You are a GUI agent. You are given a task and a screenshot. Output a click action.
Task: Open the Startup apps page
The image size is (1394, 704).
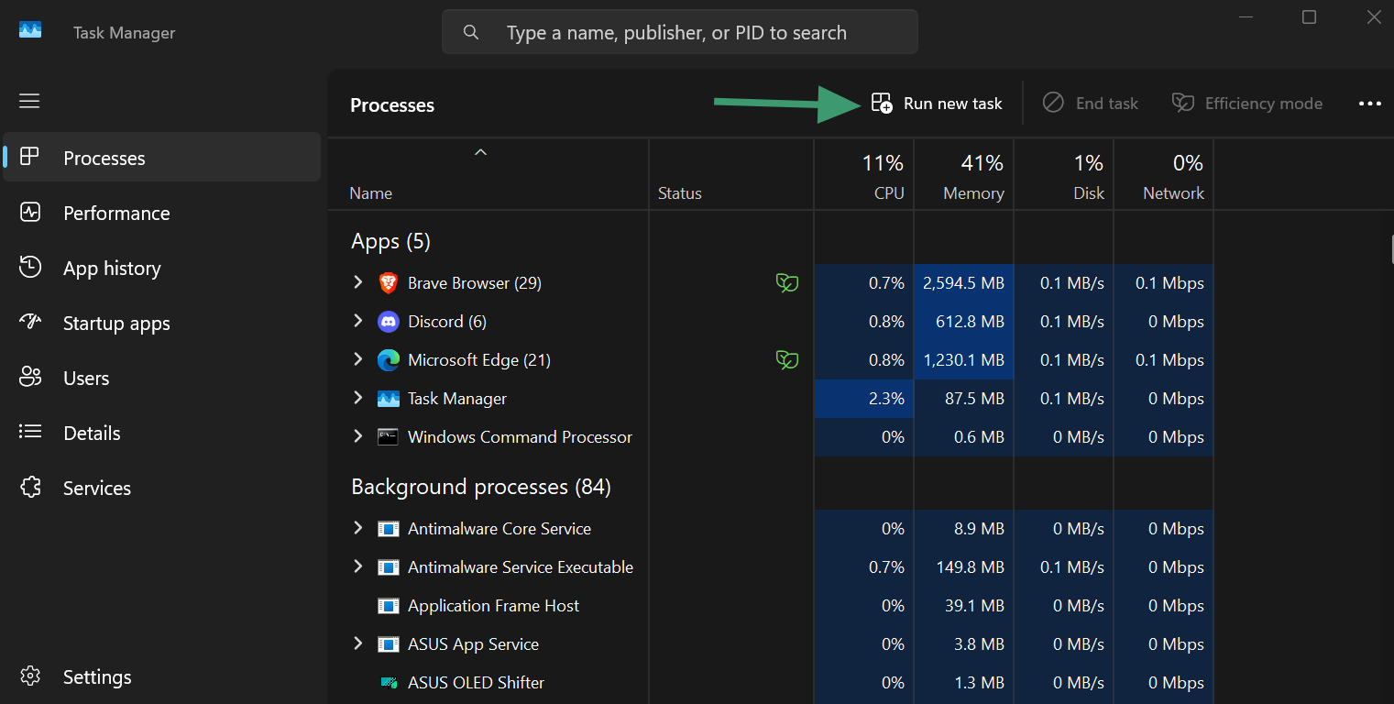pyautogui.click(x=116, y=323)
